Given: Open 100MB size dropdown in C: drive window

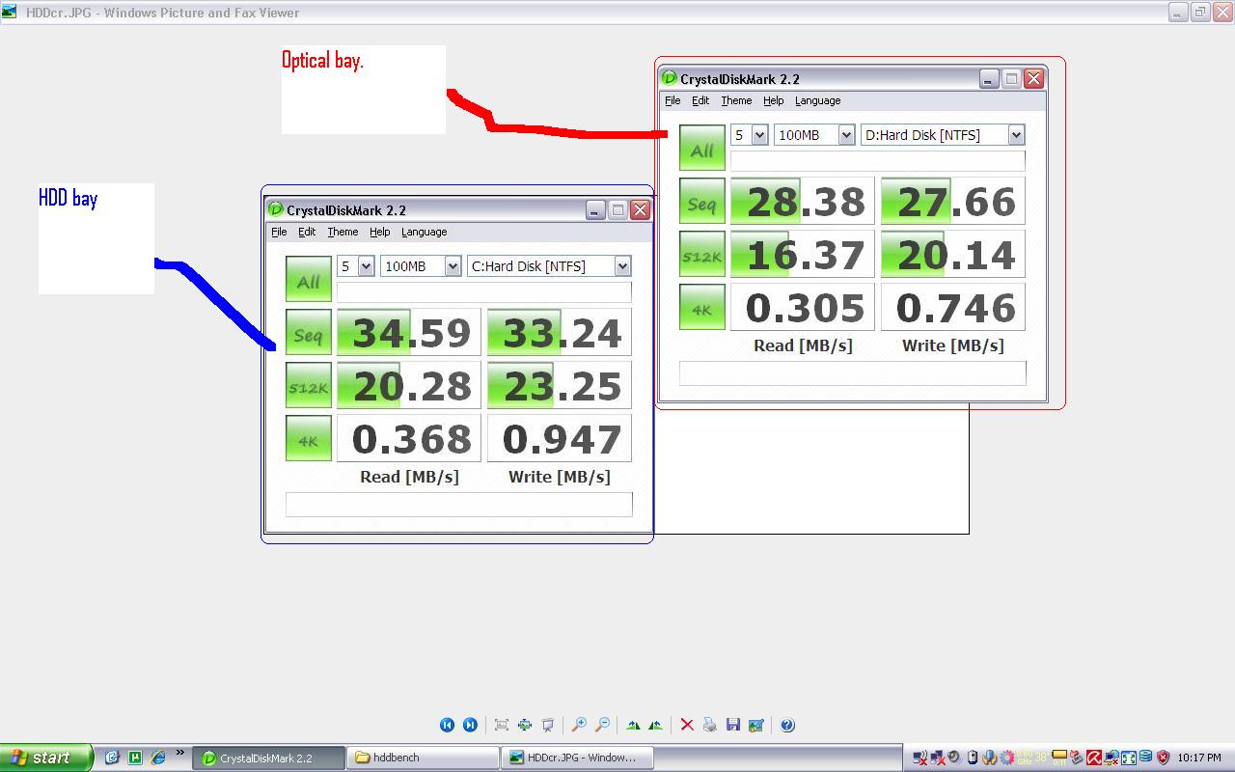Looking at the screenshot, I should click(453, 266).
